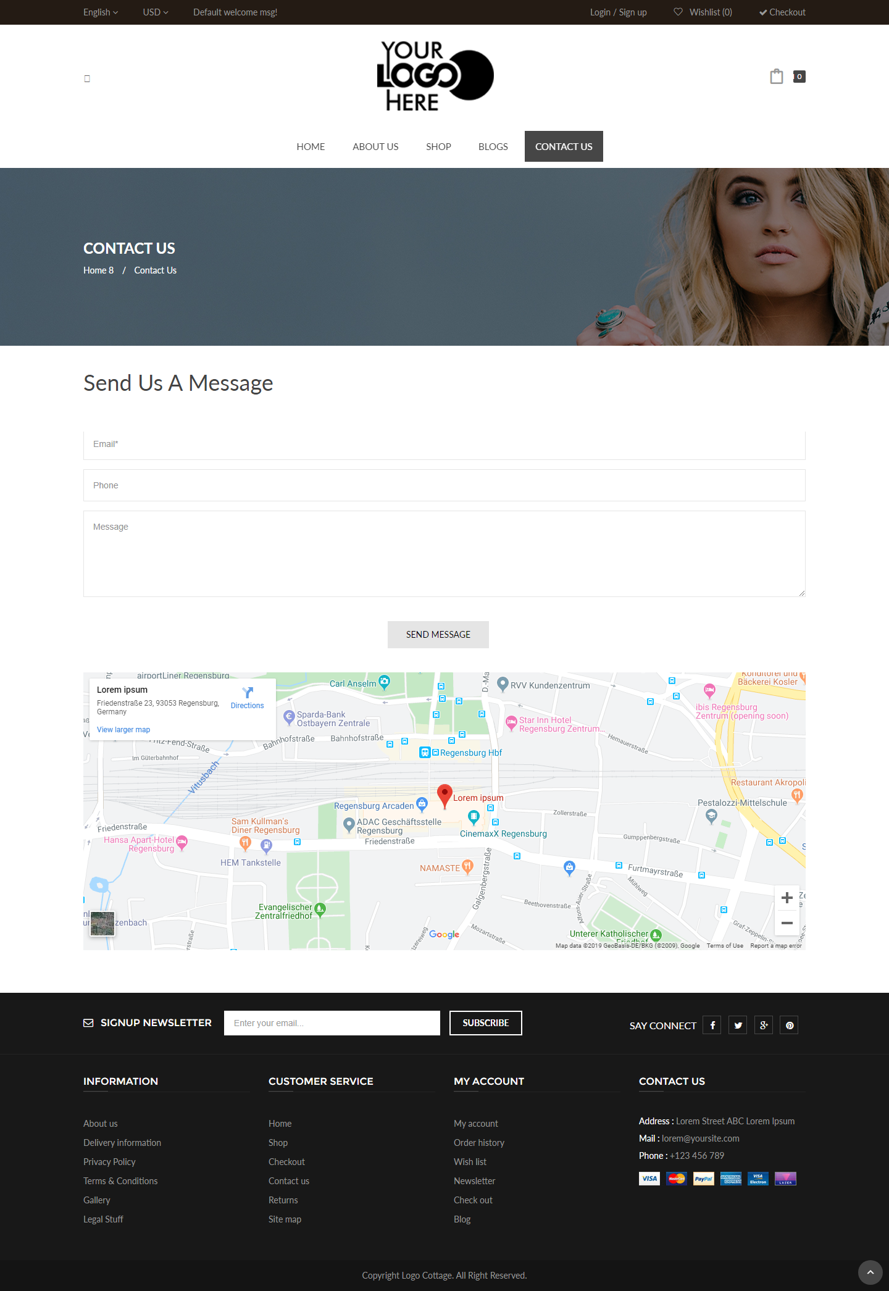Zoom out on the map

[787, 923]
